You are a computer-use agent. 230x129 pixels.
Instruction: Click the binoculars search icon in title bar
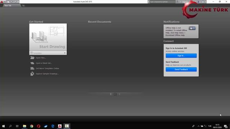click(177, 2)
